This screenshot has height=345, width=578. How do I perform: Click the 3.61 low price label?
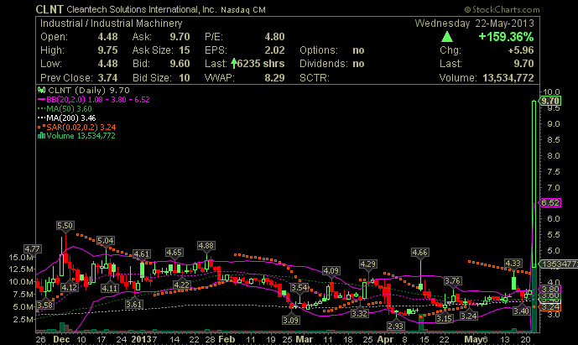[x=133, y=305]
